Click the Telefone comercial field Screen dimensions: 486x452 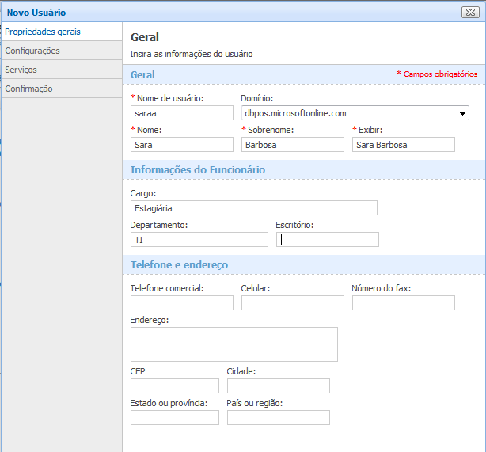(181, 302)
